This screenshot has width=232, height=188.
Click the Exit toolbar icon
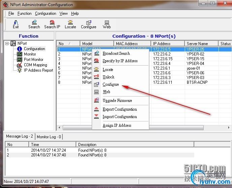tap(16, 23)
